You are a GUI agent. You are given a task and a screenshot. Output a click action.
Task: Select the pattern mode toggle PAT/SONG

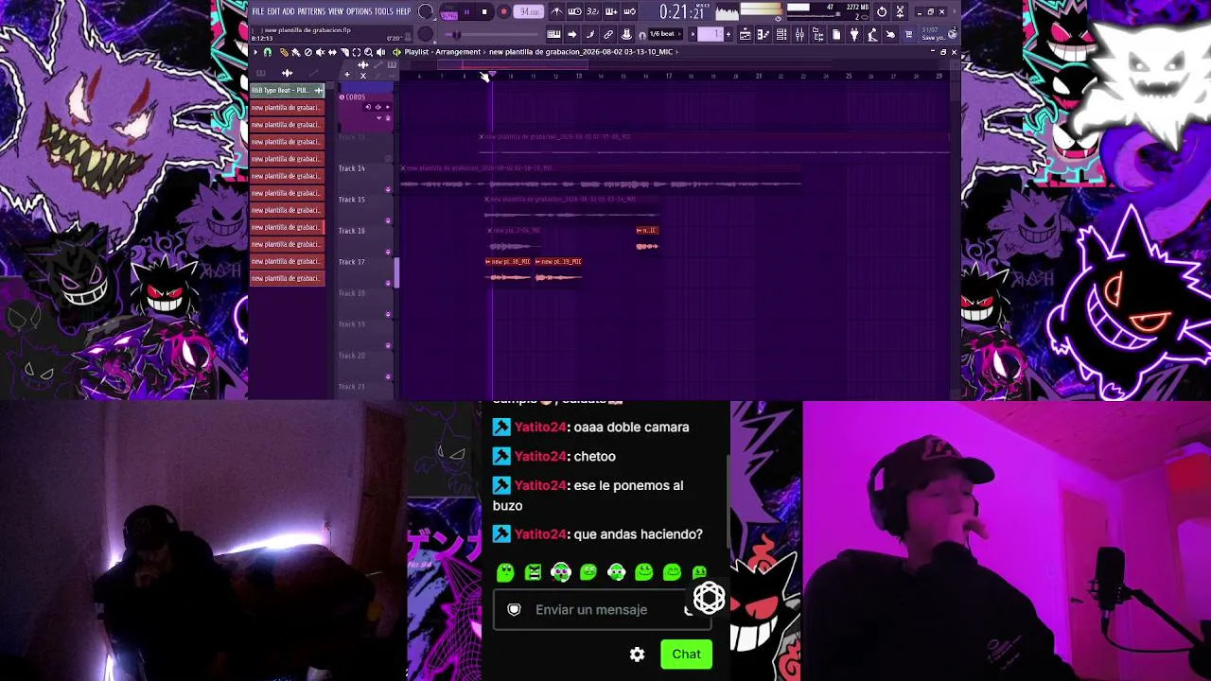click(x=448, y=12)
